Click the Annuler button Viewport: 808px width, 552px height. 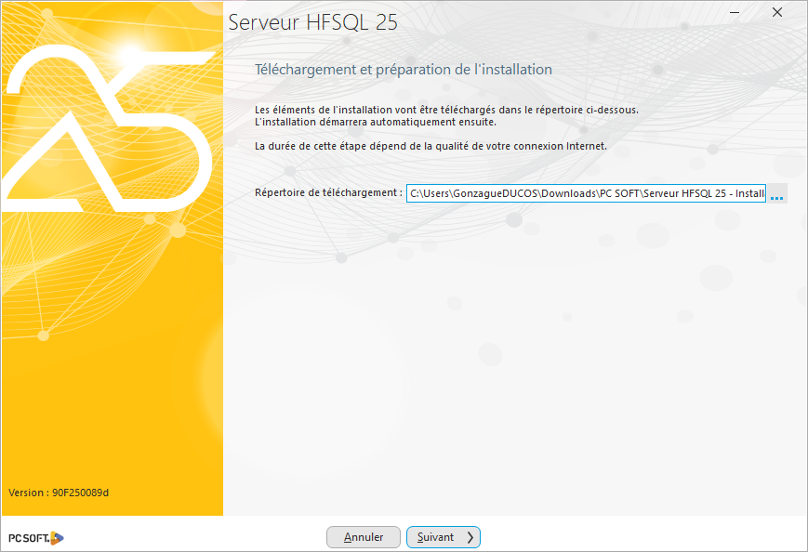click(364, 537)
